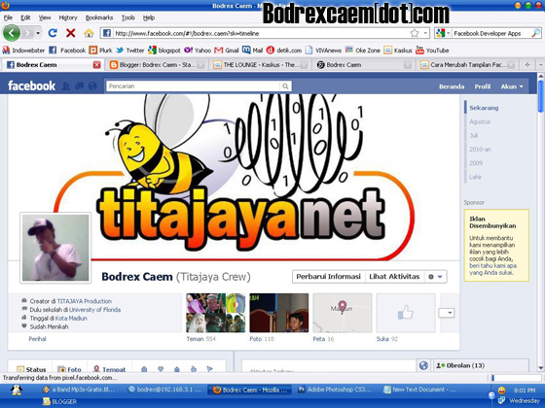
Task: Open the Plurk bookmark
Action: [101, 51]
